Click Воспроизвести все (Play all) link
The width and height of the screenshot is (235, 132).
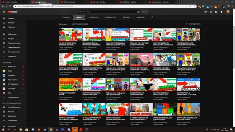click(80, 24)
